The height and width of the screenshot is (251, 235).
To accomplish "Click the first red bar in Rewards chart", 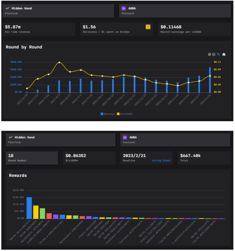I will (x=49, y=216).
